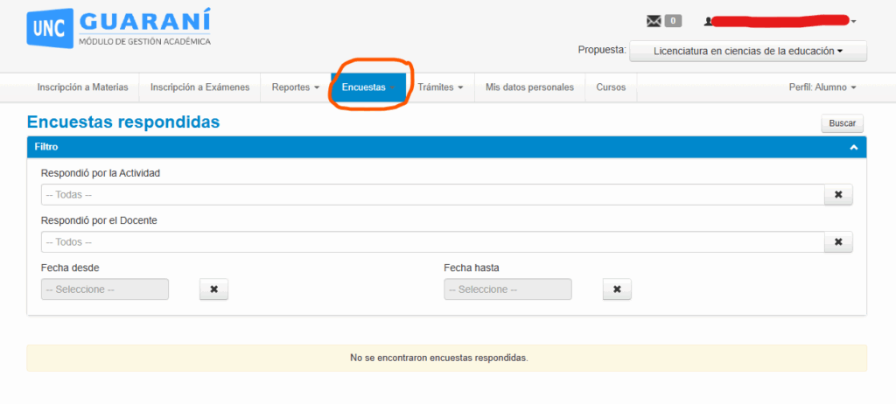This screenshot has width=896, height=404.
Task: Clear the Fecha hasta date field
Action: pyautogui.click(x=617, y=289)
